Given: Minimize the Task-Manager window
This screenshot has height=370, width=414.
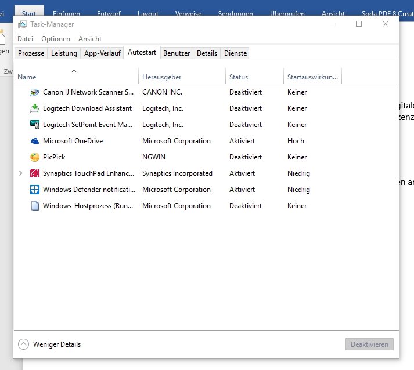Looking at the screenshot, I should pos(333,24).
